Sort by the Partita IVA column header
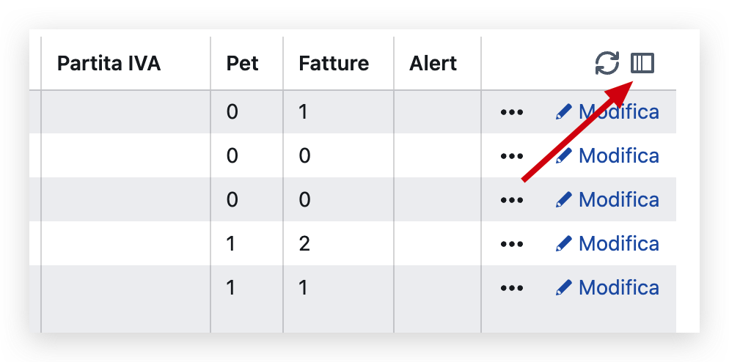Viewport: 729px width, 362px height. pos(109,64)
